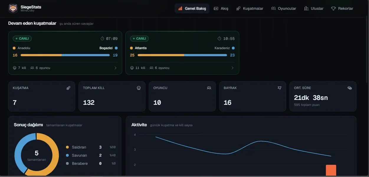
Task: Click the timer icon next to 07:09
Action: pos(102,39)
